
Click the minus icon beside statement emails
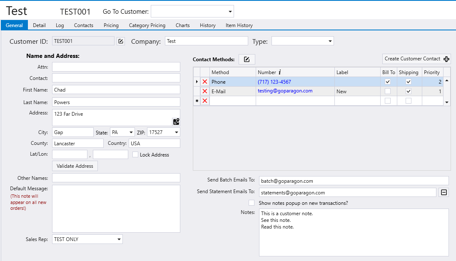444,192
